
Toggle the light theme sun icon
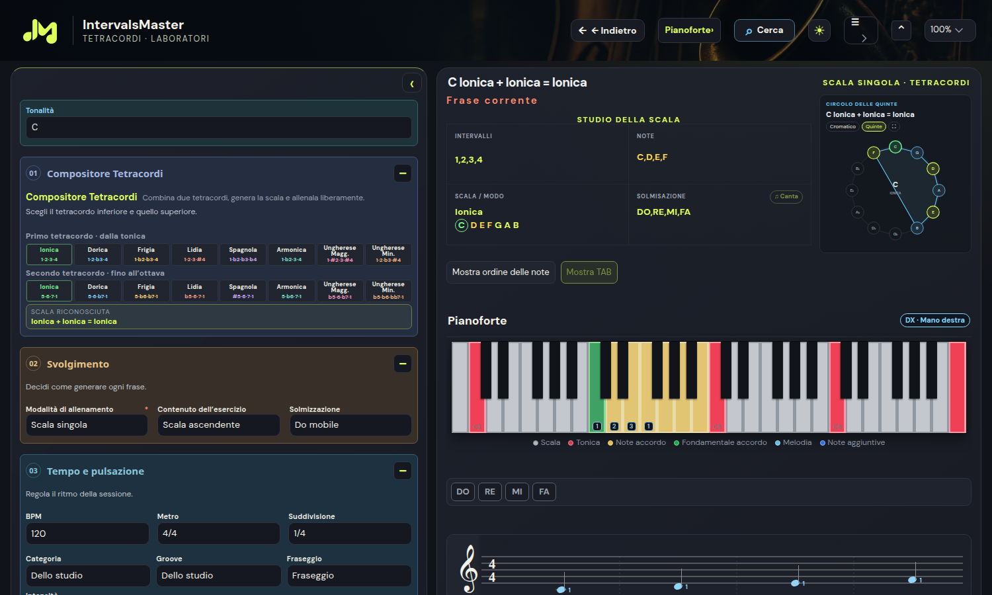819,30
